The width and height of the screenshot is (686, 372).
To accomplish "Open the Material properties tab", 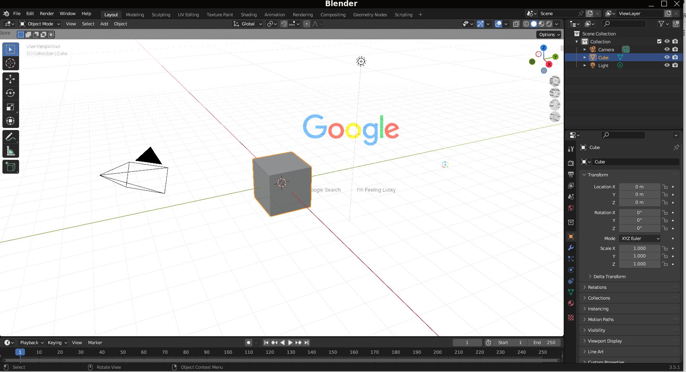I will [571, 303].
